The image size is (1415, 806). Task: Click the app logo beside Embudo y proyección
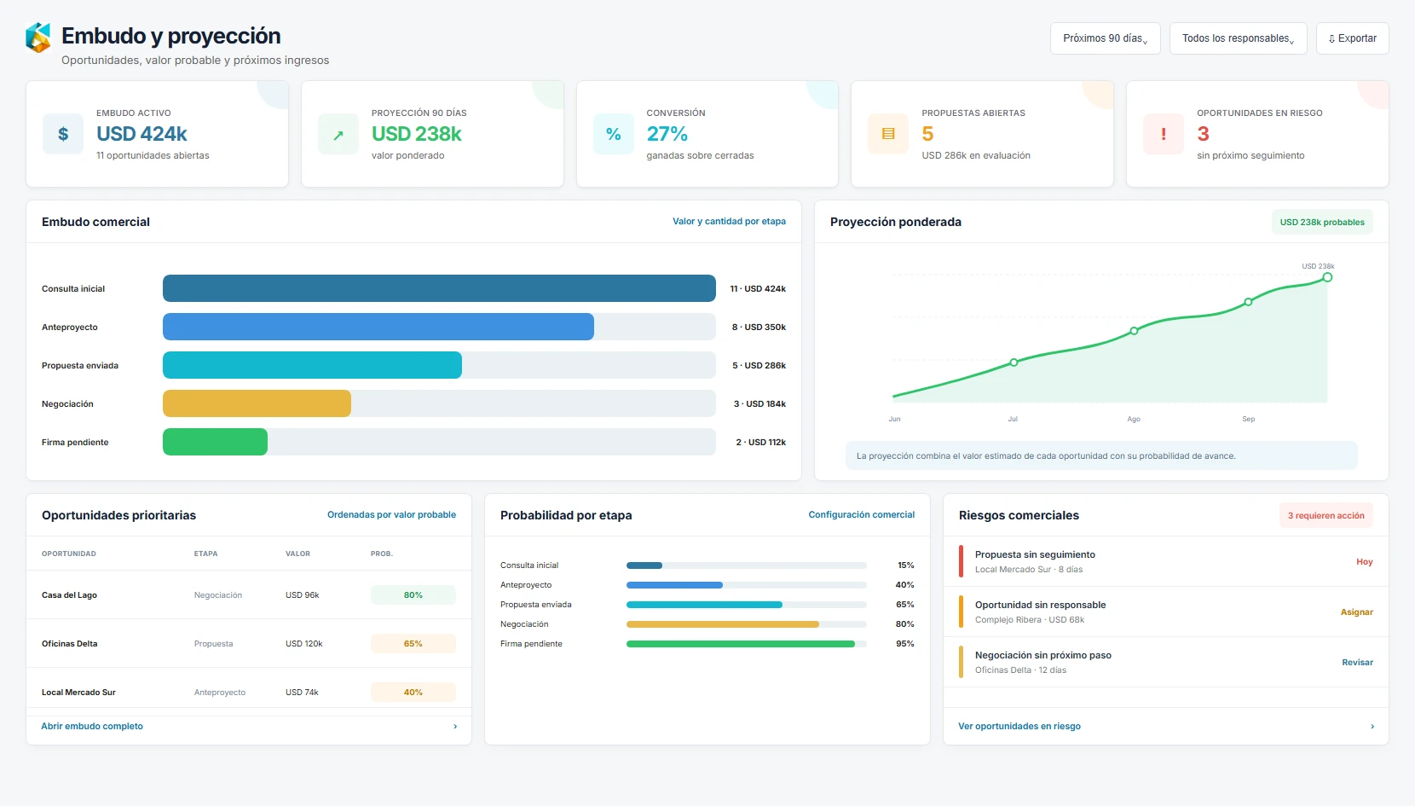(x=38, y=38)
